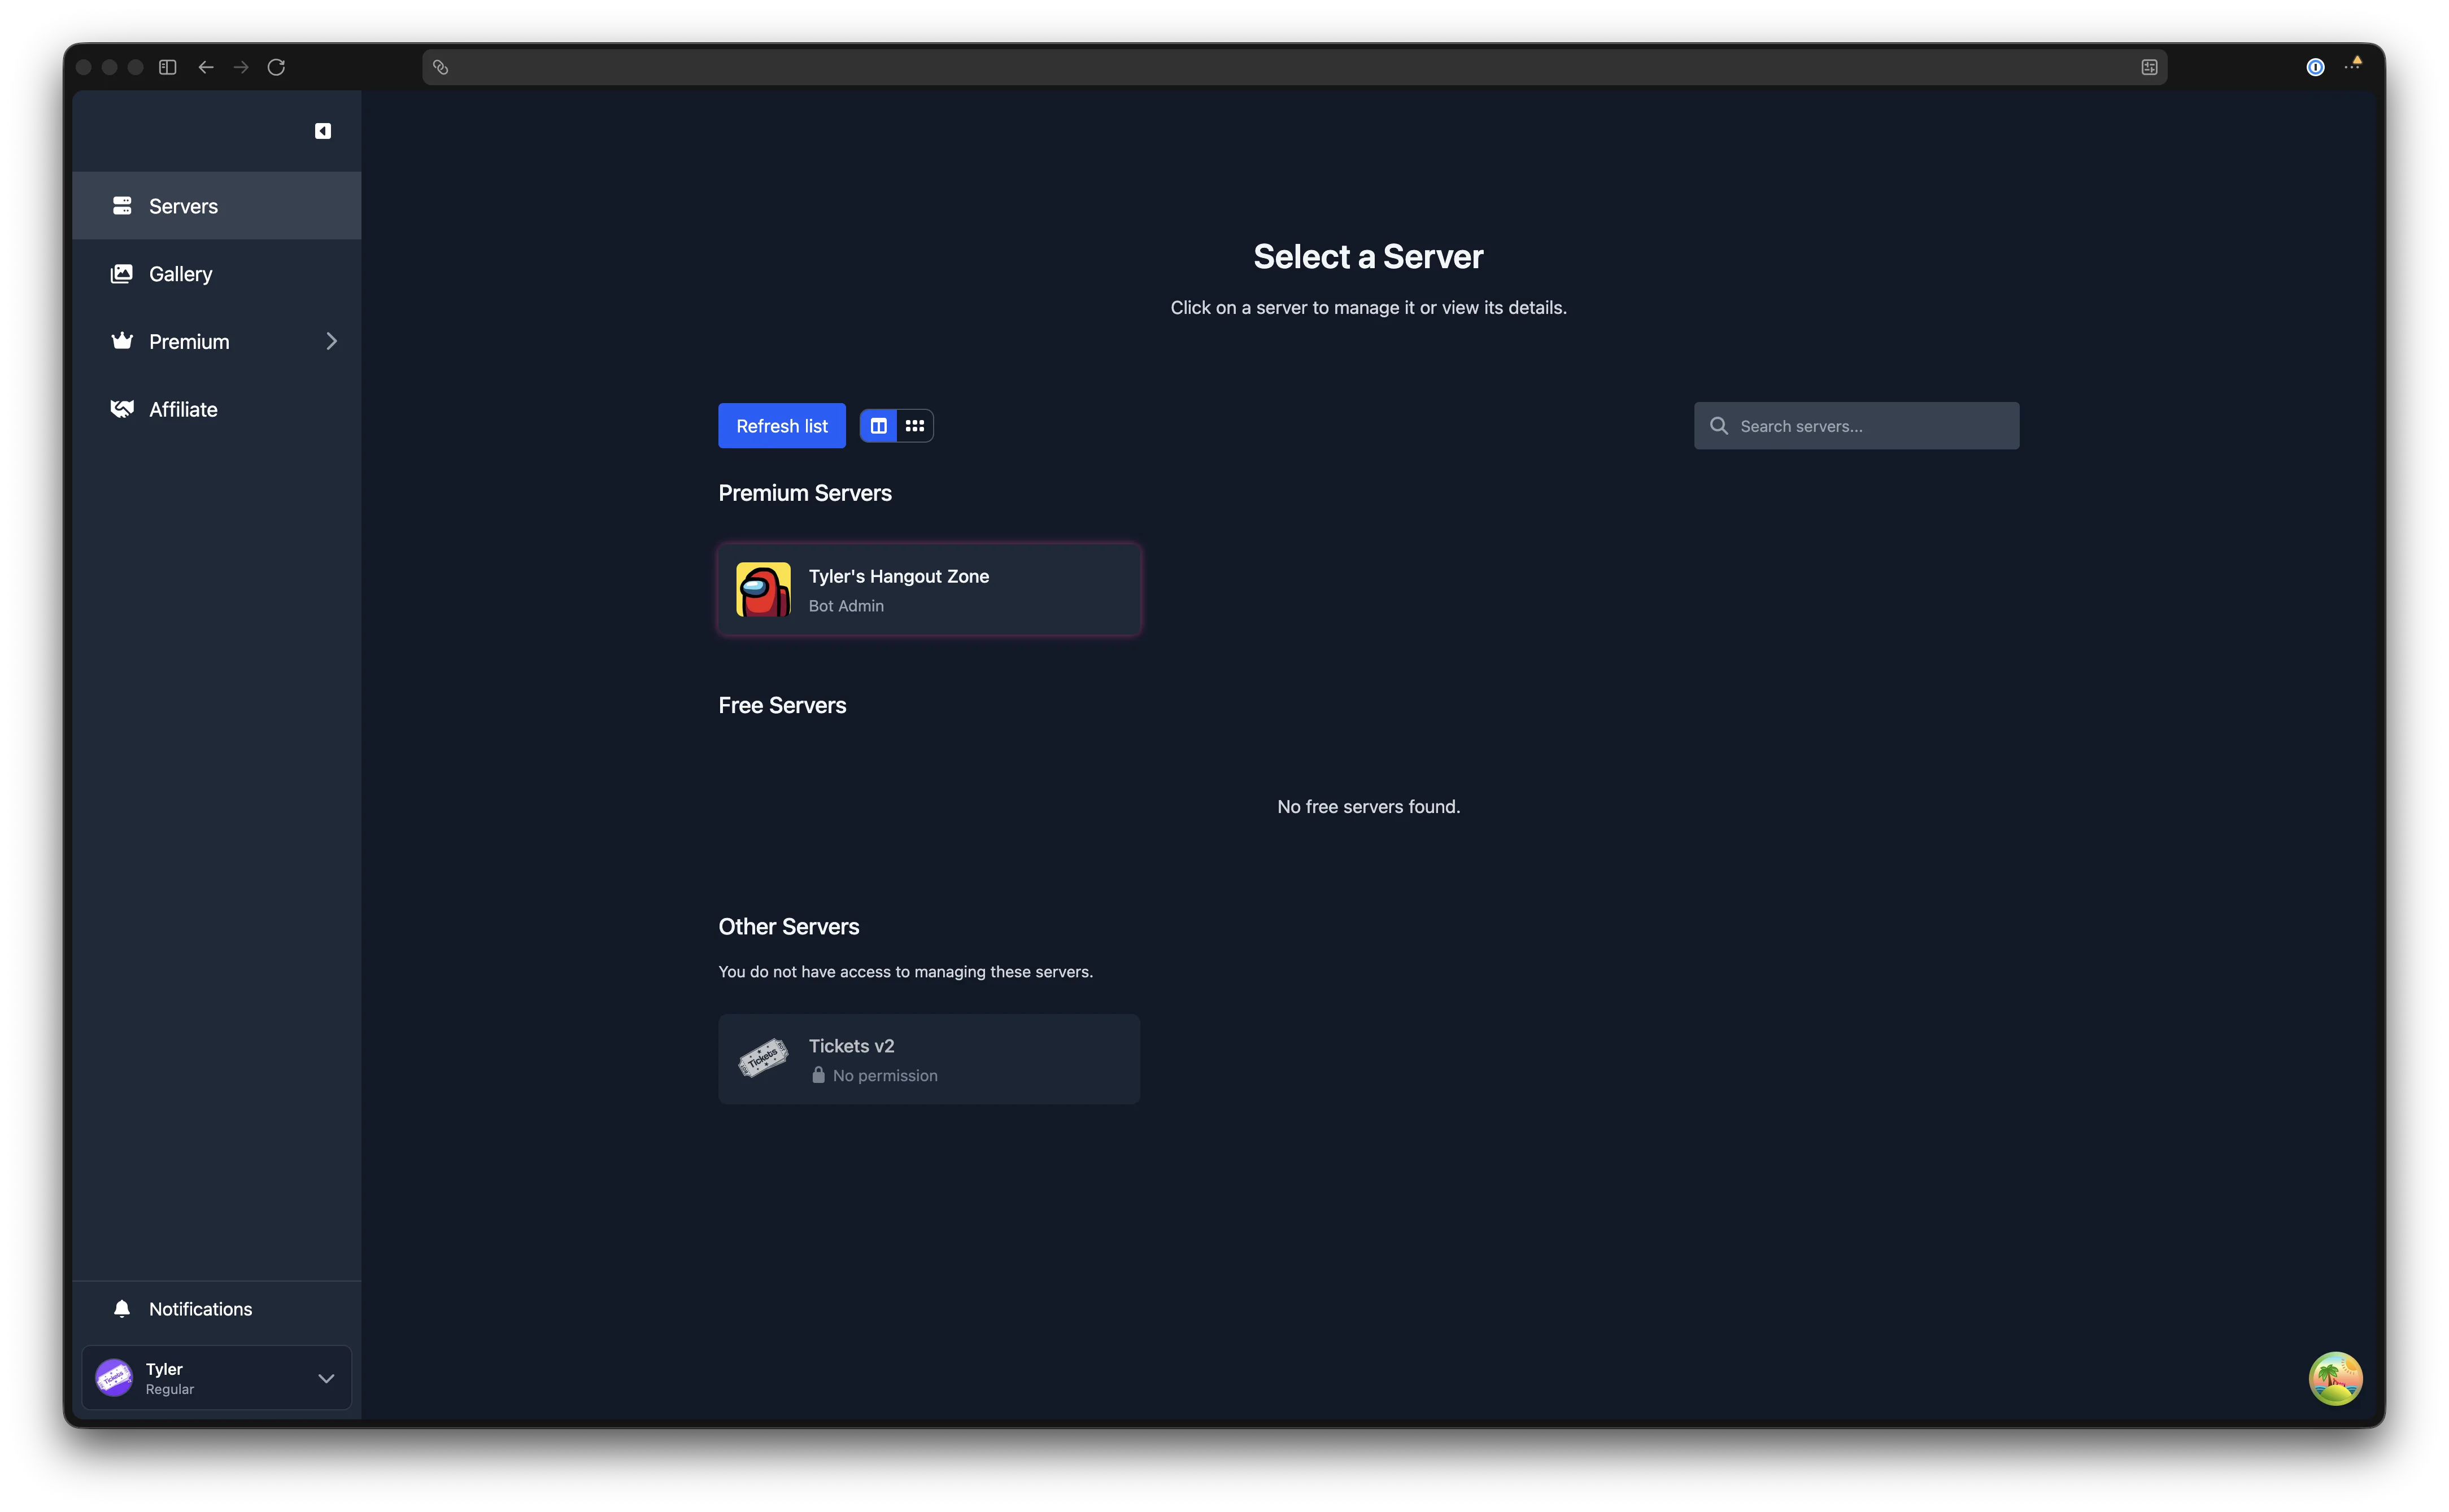Click the 'No free servers found.' text

pyautogui.click(x=1367, y=807)
